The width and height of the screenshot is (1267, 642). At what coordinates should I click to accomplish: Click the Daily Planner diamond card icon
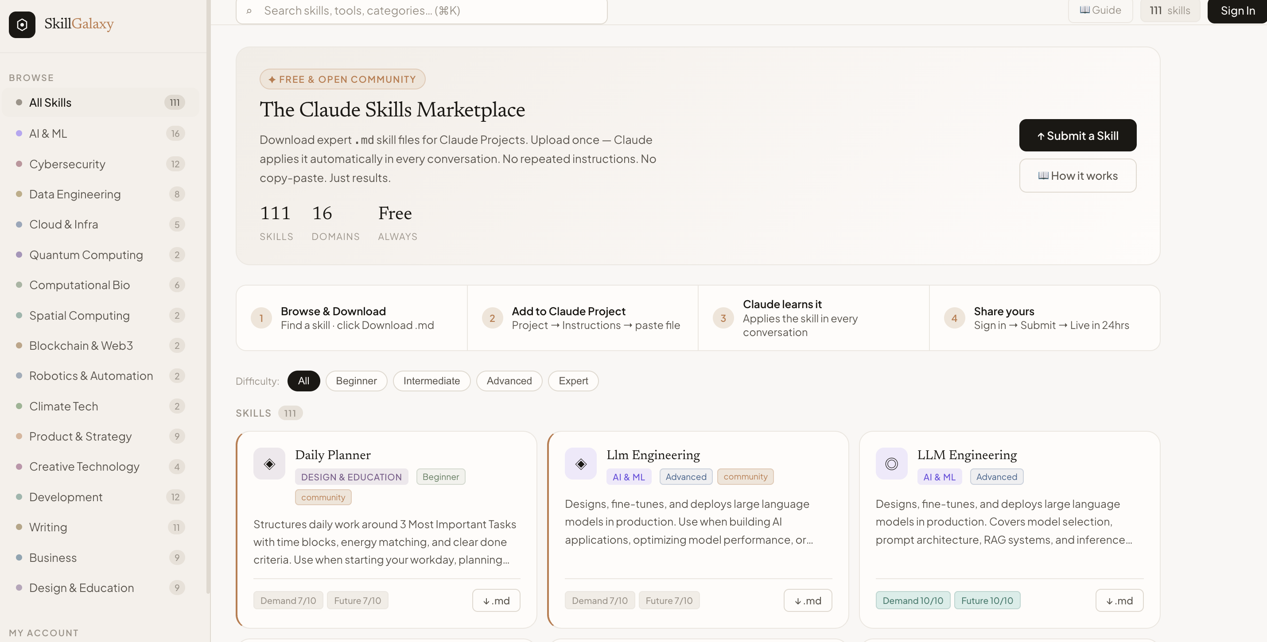point(269,464)
